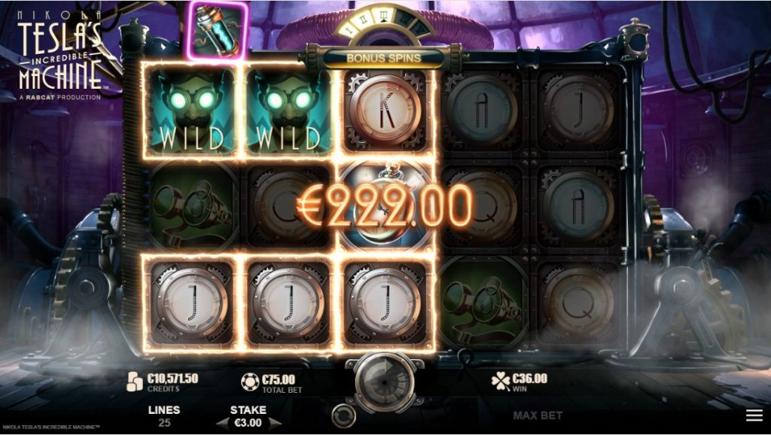Click the LINES 25 indicator
Image resolution: width=771 pixels, height=435 pixels.
[x=164, y=416]
